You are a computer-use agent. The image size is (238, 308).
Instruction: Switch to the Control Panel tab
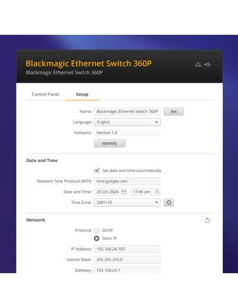click(x=45, y=94)
